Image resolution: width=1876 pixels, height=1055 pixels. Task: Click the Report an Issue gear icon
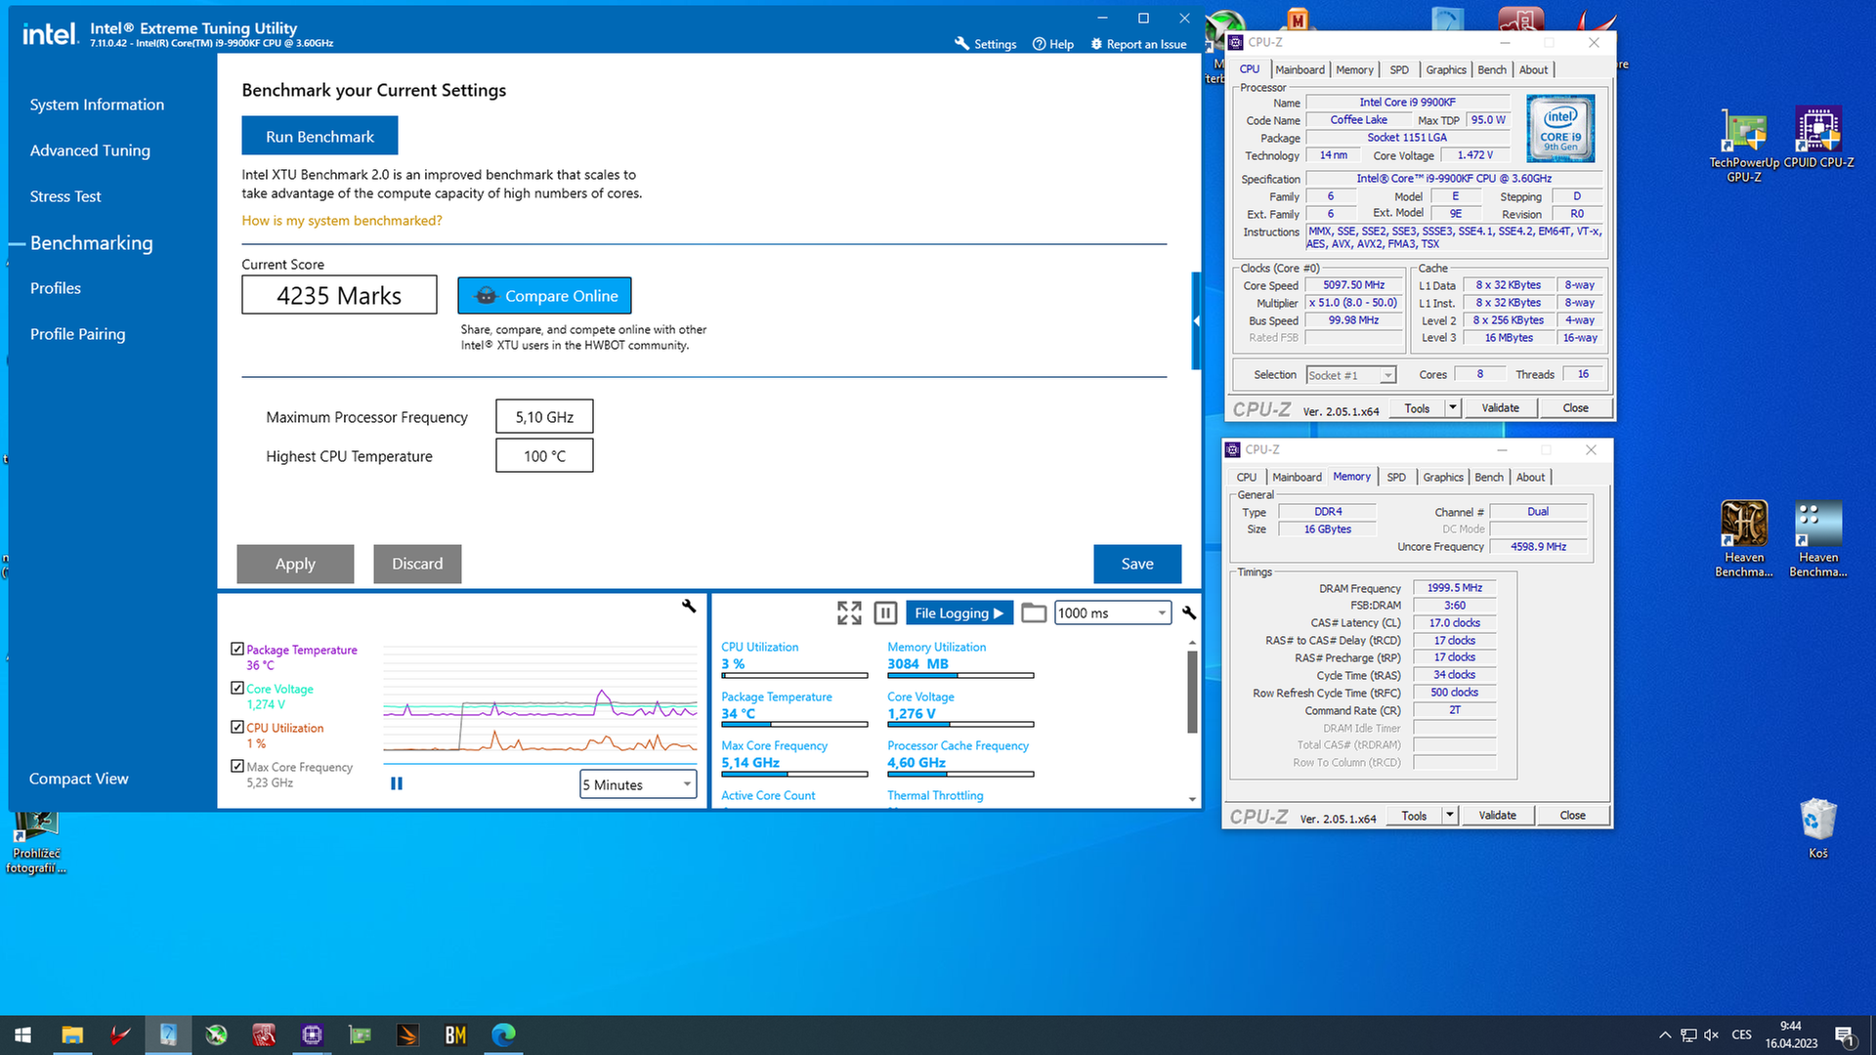(1096, 44)
